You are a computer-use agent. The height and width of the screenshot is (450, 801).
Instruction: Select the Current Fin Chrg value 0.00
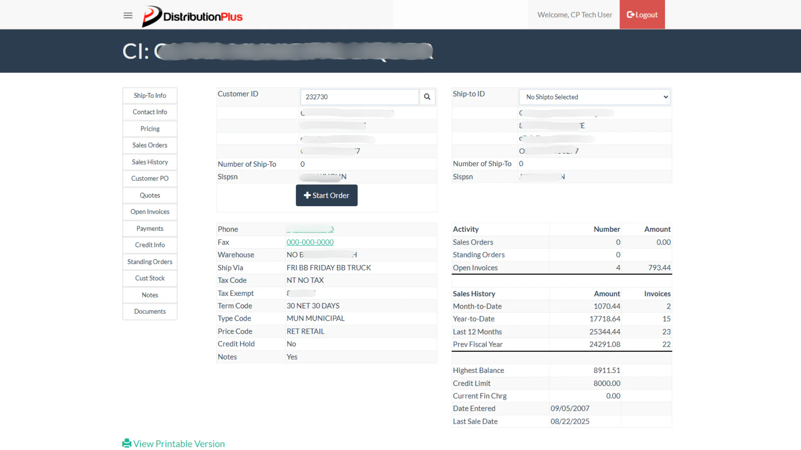pyautogui.click(x=613, y=396)
